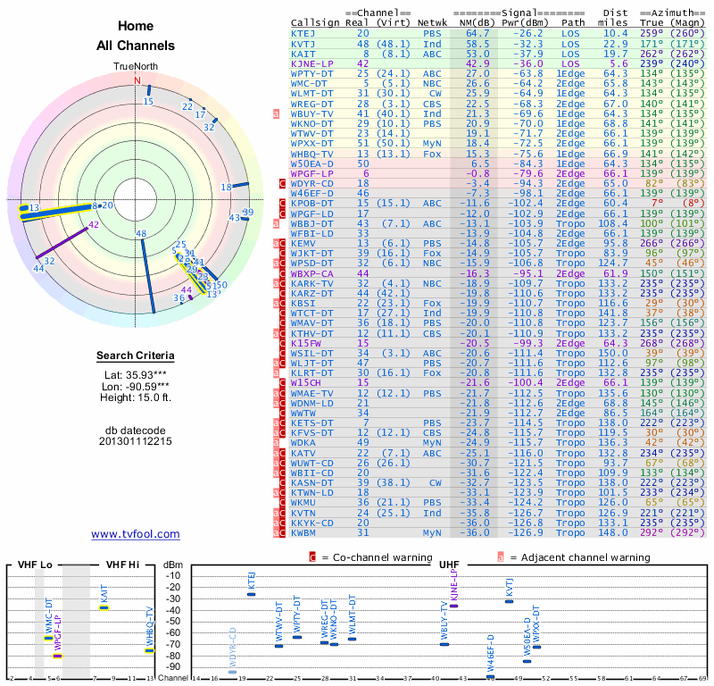Viewport: 714px width, 686px height.
Task: Click adjacent channel warning icon beside WBUY-TV
Action: pyautogui.click(x=276, y=113)
